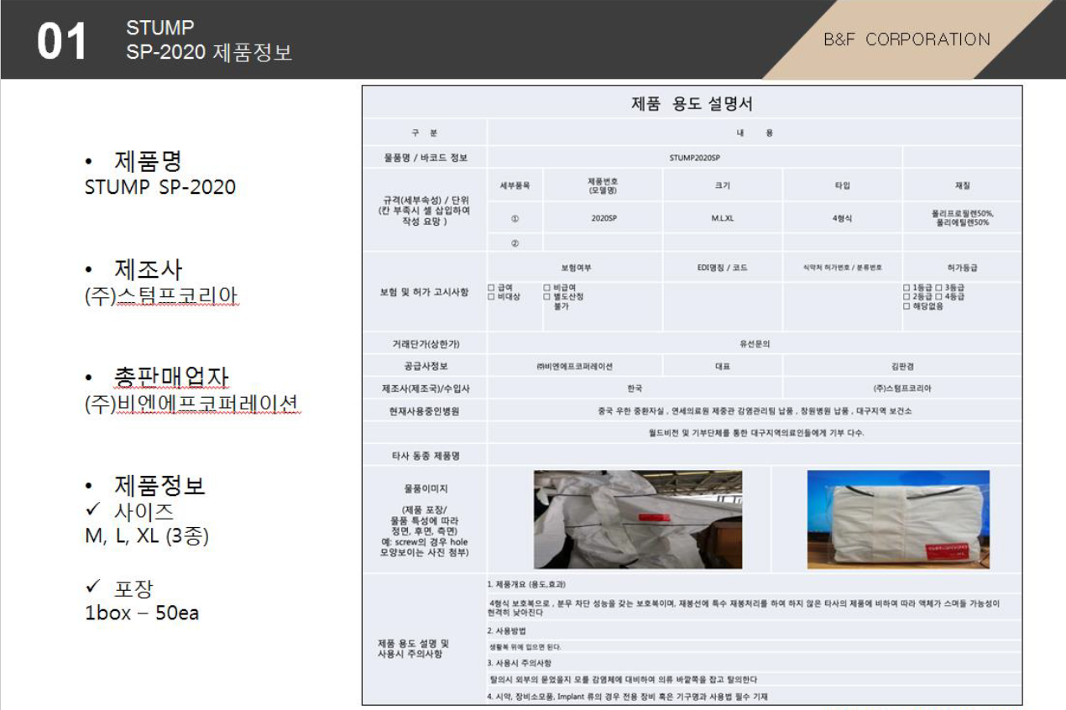Click the '제품정보' bullet heading
1066x710 pixels.
coord(159,485)
